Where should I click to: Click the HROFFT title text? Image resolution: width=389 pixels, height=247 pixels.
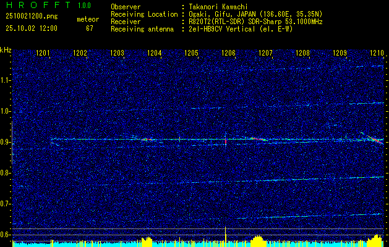pos(38,5)
